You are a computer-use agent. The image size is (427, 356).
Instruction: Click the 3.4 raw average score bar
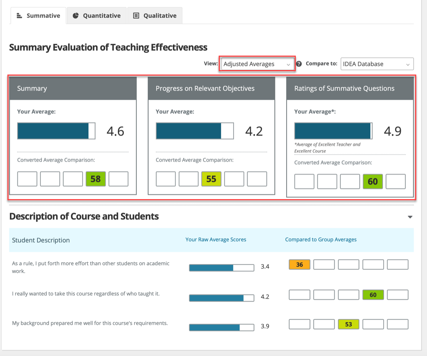pos(222,268)
